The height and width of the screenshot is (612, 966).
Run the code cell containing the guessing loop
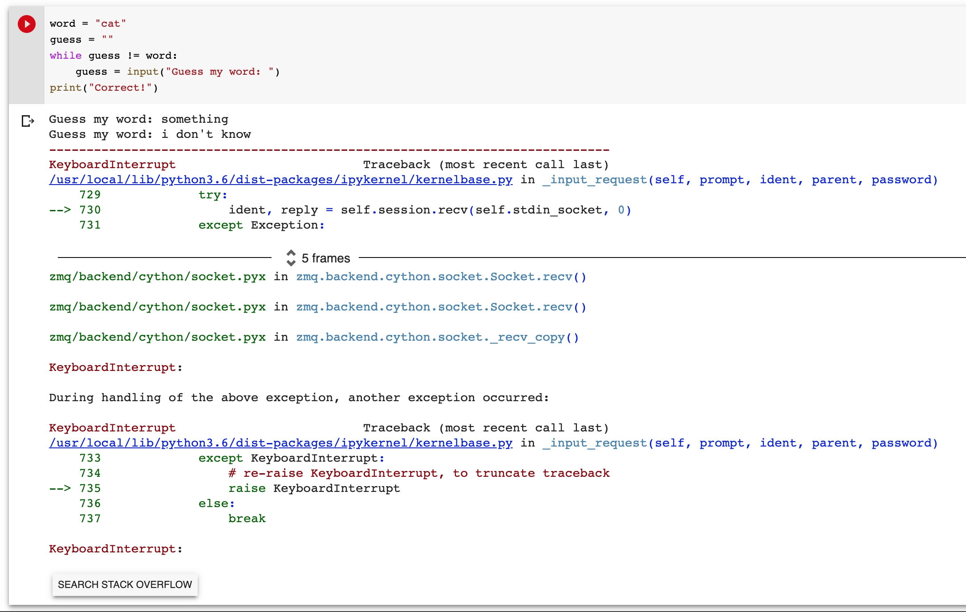click(x=26, y=24)
